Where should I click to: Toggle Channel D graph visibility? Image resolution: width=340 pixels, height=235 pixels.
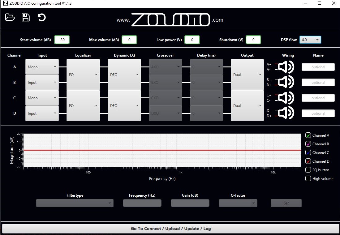click(308, 161)
